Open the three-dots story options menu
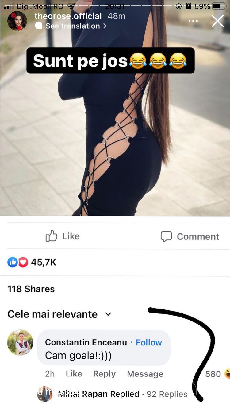The height and width of the screenshot is (410, 230). 193,21
